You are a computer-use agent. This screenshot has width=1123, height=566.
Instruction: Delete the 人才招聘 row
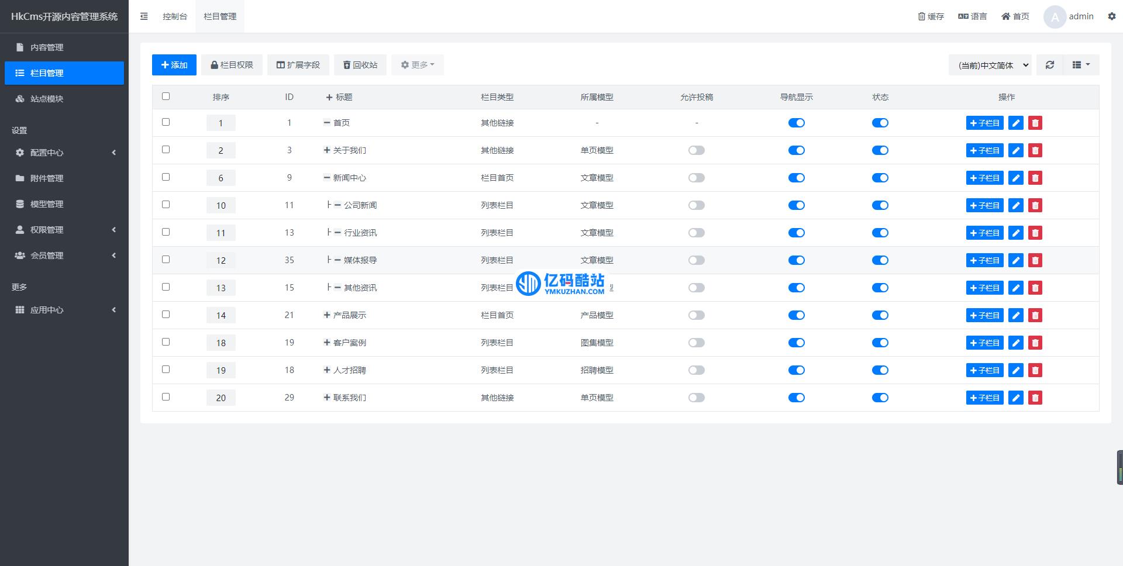pos(1035,370)
